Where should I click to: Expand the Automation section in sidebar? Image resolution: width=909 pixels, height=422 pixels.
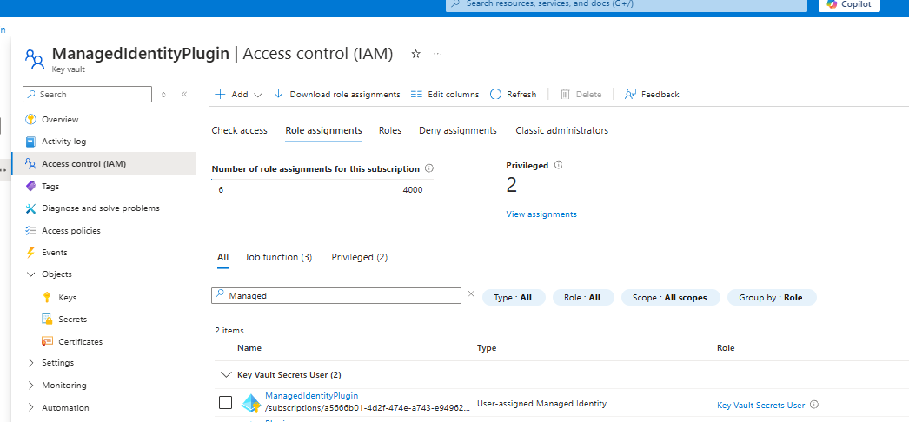pyautogui.click(x=31, y=407)
